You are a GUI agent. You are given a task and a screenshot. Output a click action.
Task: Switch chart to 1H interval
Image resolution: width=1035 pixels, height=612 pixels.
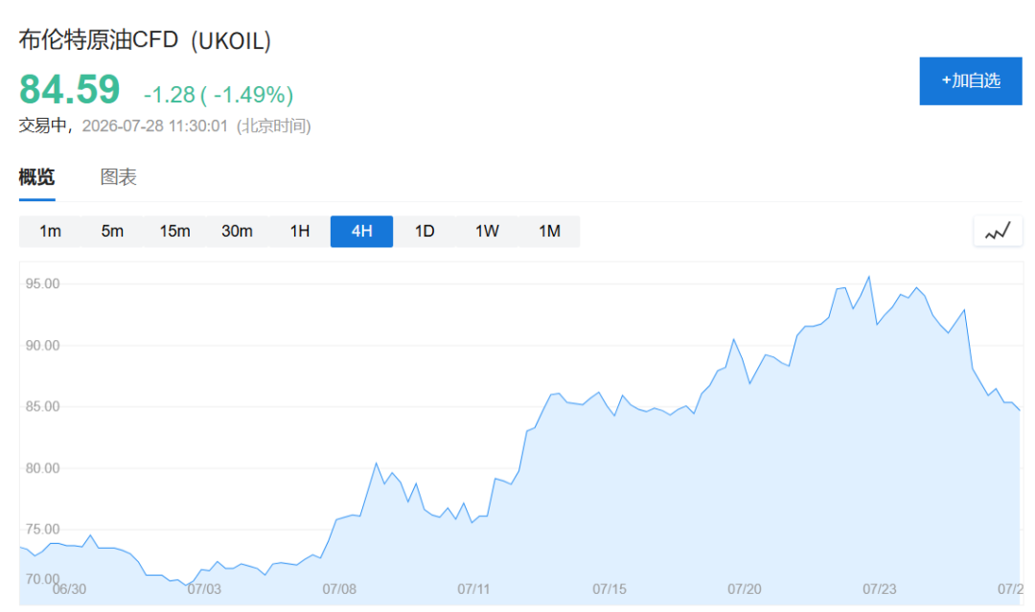point(300,232)
